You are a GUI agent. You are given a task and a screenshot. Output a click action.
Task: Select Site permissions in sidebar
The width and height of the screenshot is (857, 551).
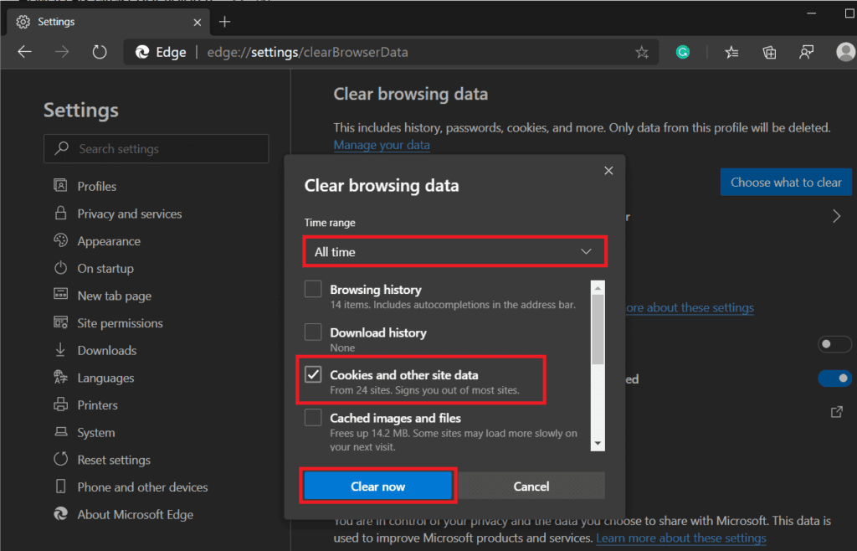pyautogui.click(x=120, y=323)
